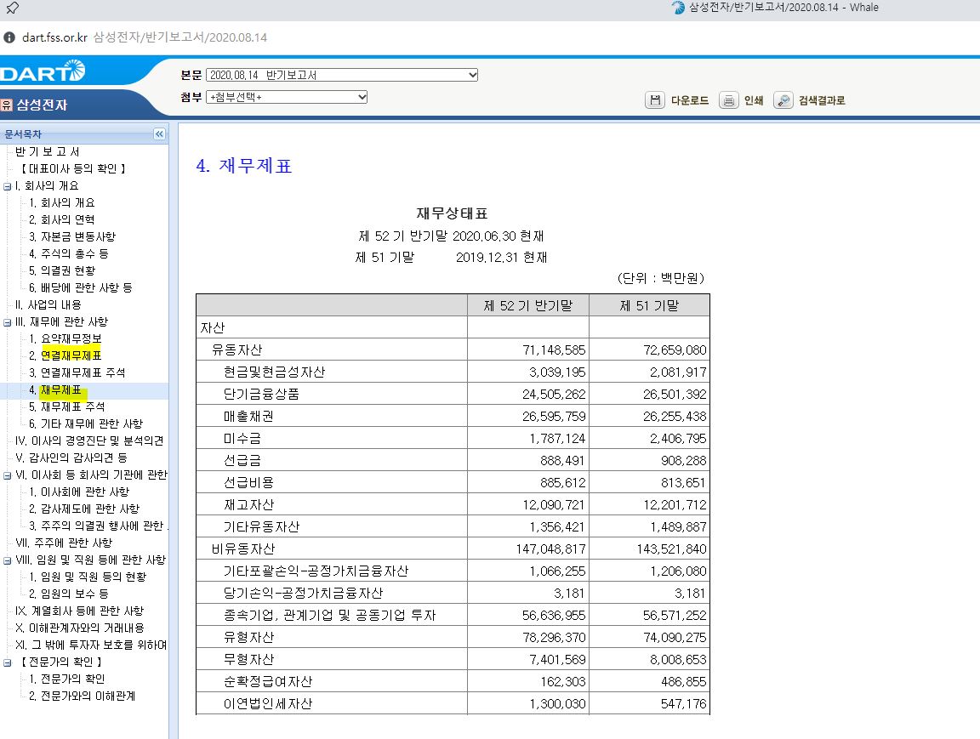Select 2. 회사의 연혁
Viewport: 980px width, 739px height.
click(62, 219)
